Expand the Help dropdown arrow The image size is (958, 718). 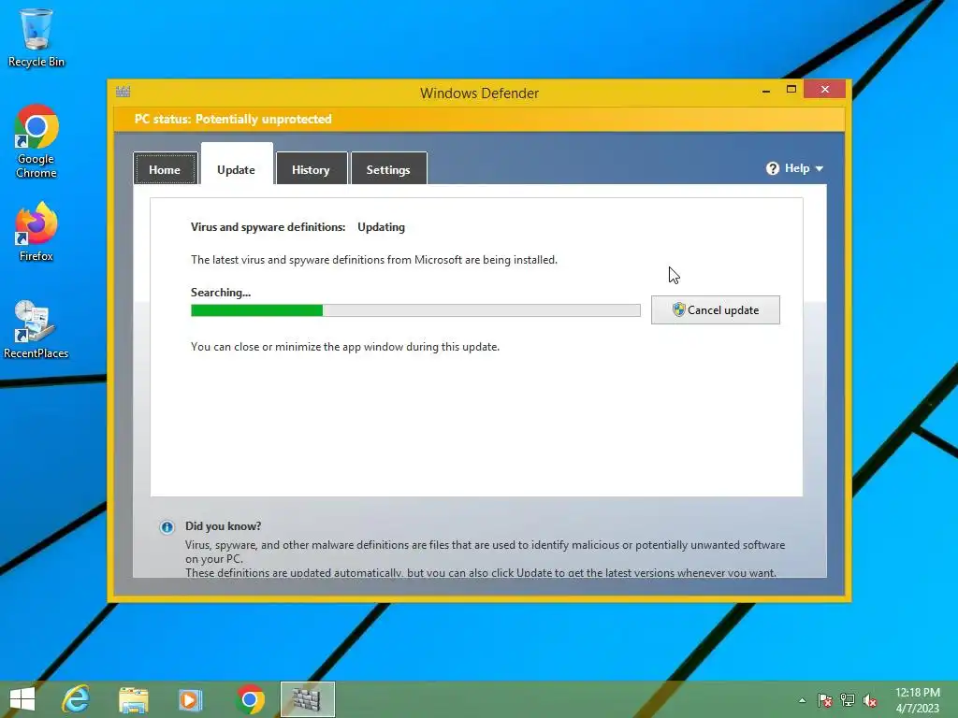click(820, 168)
